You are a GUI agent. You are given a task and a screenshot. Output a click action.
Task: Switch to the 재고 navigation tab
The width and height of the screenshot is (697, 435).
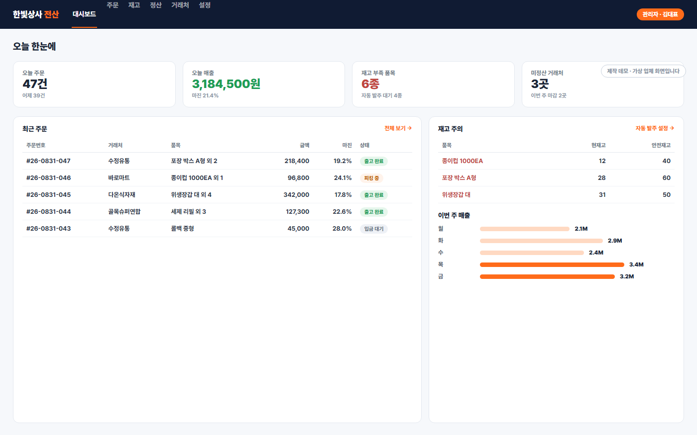pos(134,5)
